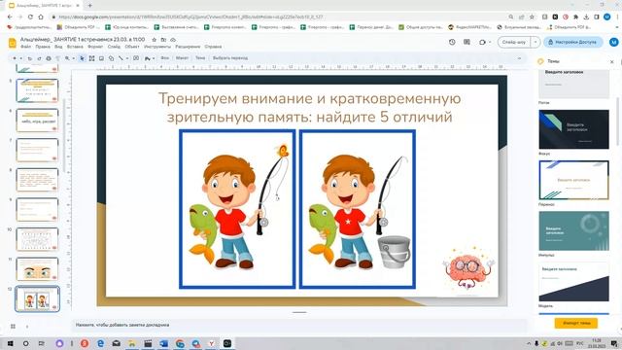This screenshot has height=350, width=622.
Task: Select the paint format icon
Action: (x=58, y=58)
